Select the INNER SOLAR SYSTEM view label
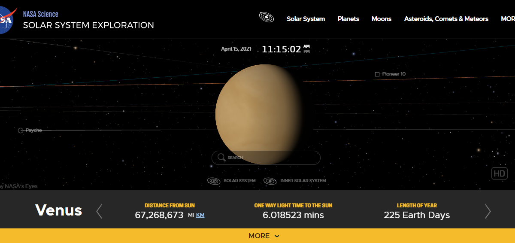Viewport: 515px width, 243px height. coord(303,181)
